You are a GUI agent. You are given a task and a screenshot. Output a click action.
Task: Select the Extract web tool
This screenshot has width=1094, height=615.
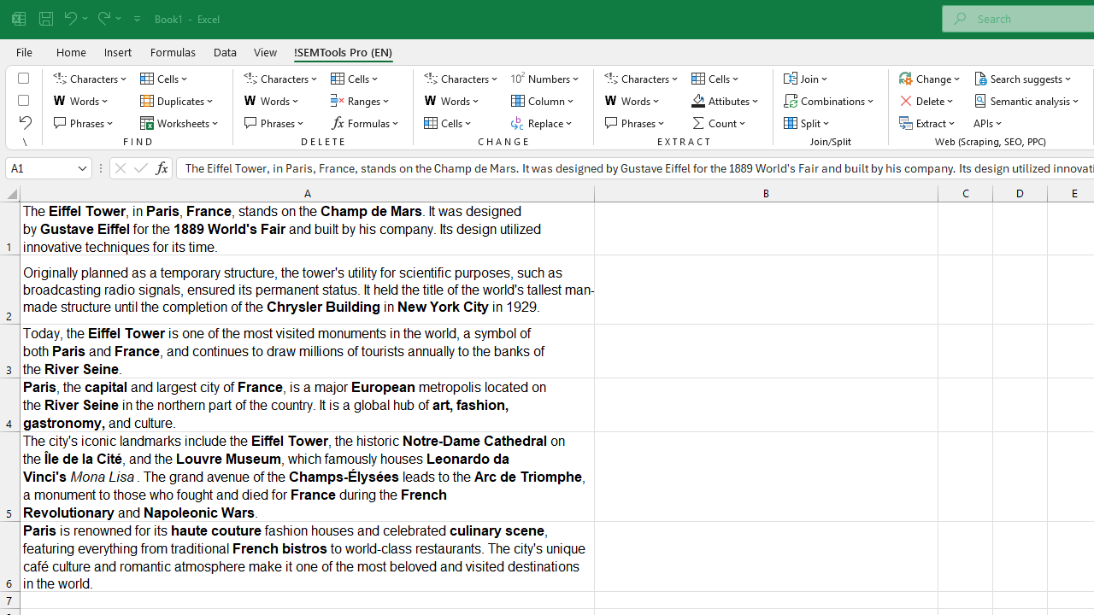point(928,122)
